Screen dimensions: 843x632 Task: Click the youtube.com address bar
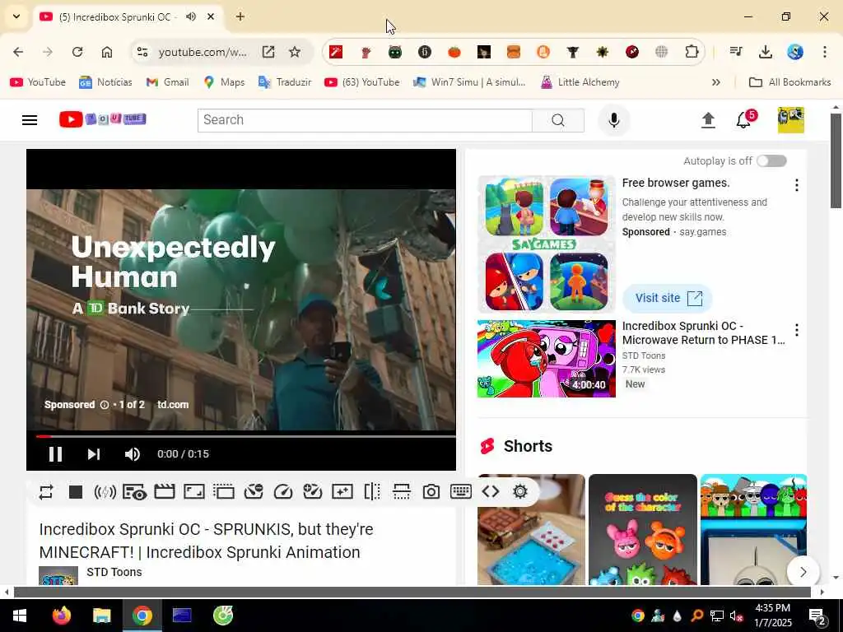[x=203, y=52]
